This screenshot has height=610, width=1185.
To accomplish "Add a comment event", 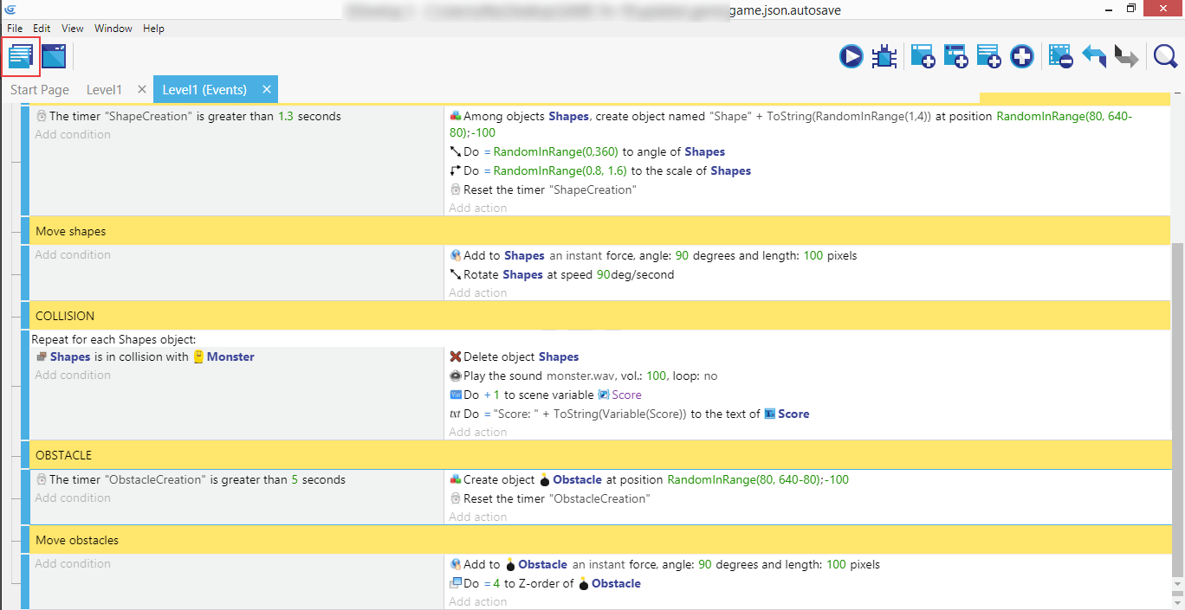I will coord(988,57).
